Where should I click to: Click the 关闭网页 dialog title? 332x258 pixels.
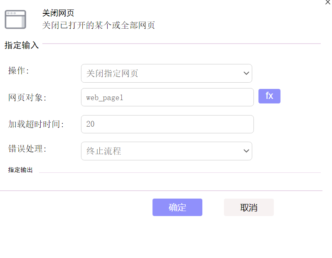point(58,13)
